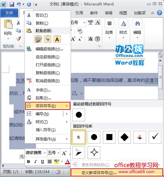164x177 pixels.
Task: Choose 选定超链接(S) from the context menu
Action: pyautogui.click(x=48, y=57)
